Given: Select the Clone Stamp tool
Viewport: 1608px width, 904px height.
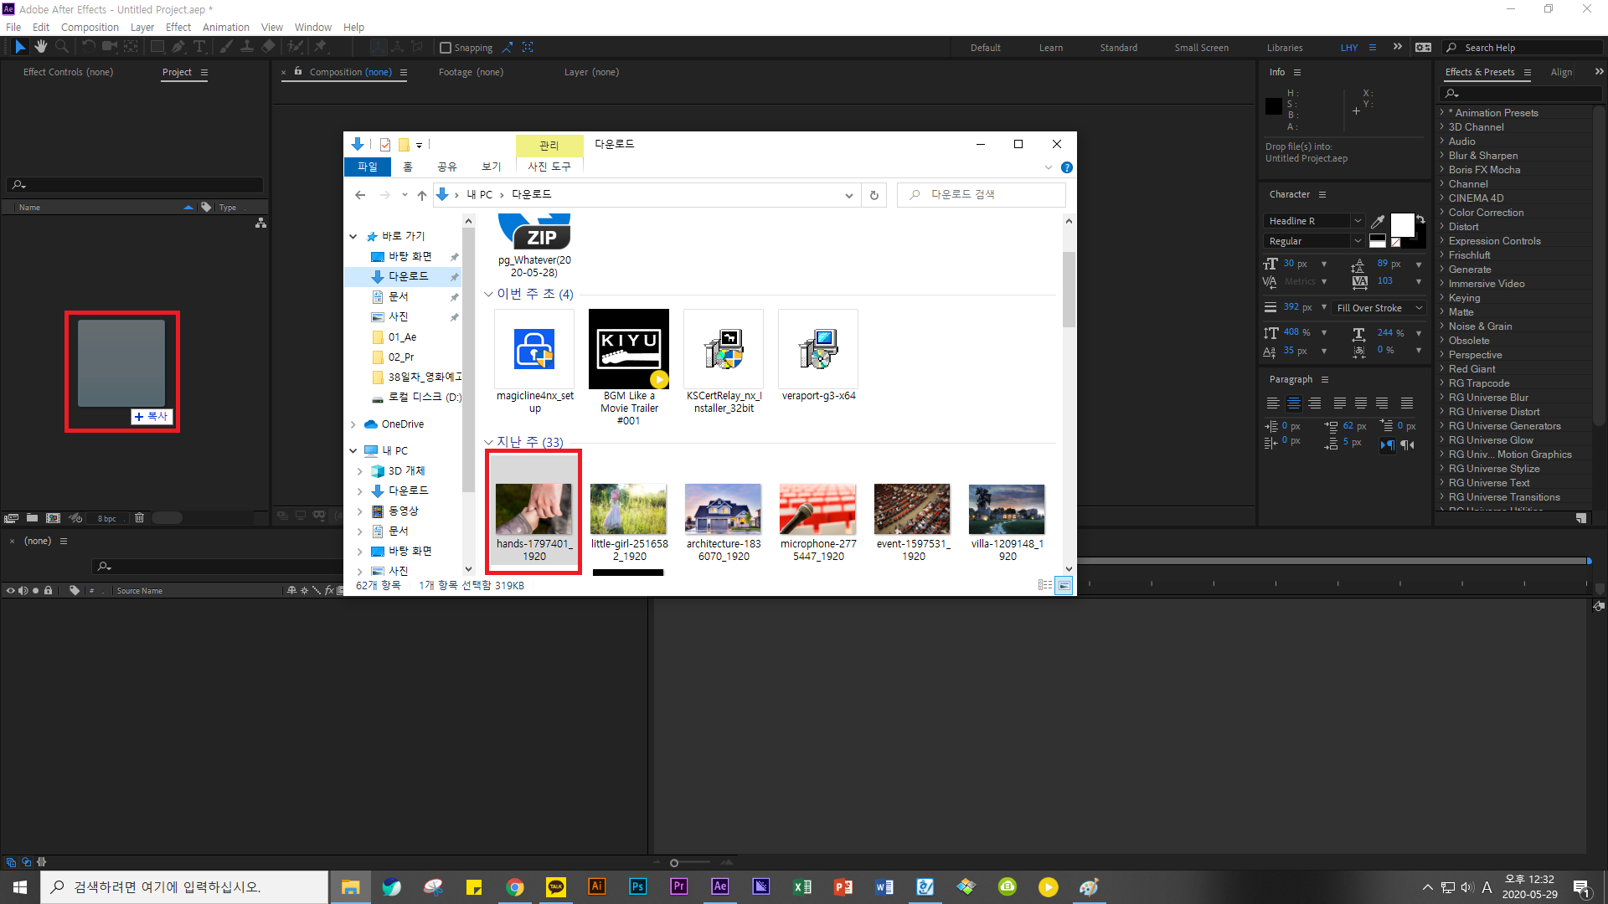Looking at the screenshot, I should (x=247, y=47).
